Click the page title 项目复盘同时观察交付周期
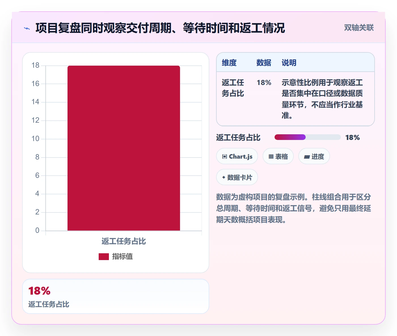This screenshot has width=397, height=336. 160,28
